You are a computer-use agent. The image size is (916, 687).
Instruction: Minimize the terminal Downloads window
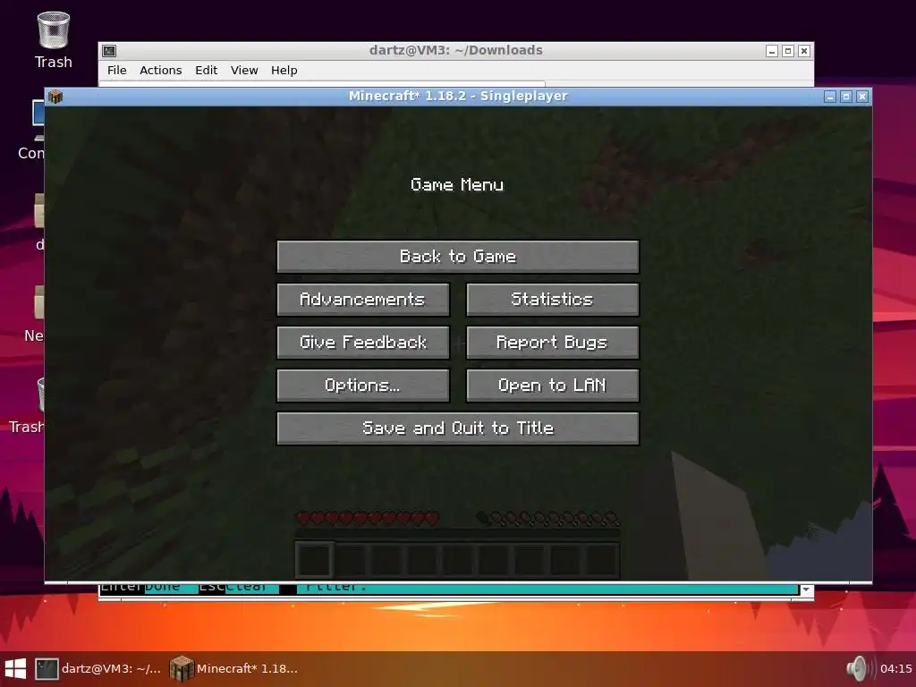[772, 51]
